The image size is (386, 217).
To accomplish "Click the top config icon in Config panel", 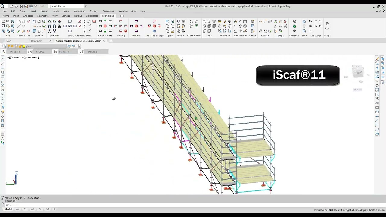I will coord(252,21).
